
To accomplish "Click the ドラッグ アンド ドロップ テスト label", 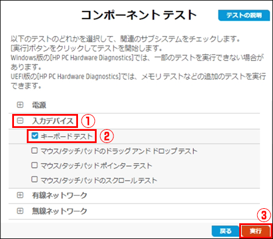I will click(119, 151).
